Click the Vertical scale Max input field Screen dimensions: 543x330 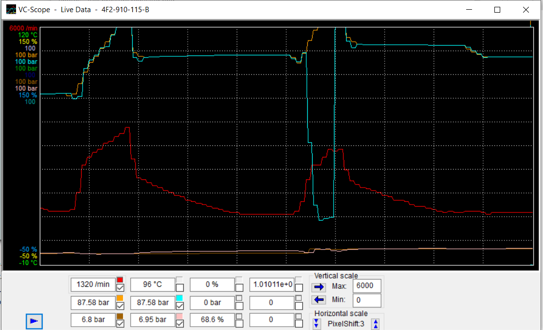[x=367, y=286]
